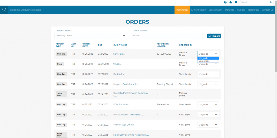Expand the Report Status dropdown

(x=91, y=36)
